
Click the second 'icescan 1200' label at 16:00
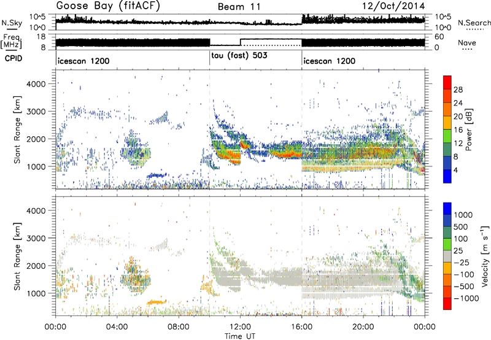click(x=330, y=61)
